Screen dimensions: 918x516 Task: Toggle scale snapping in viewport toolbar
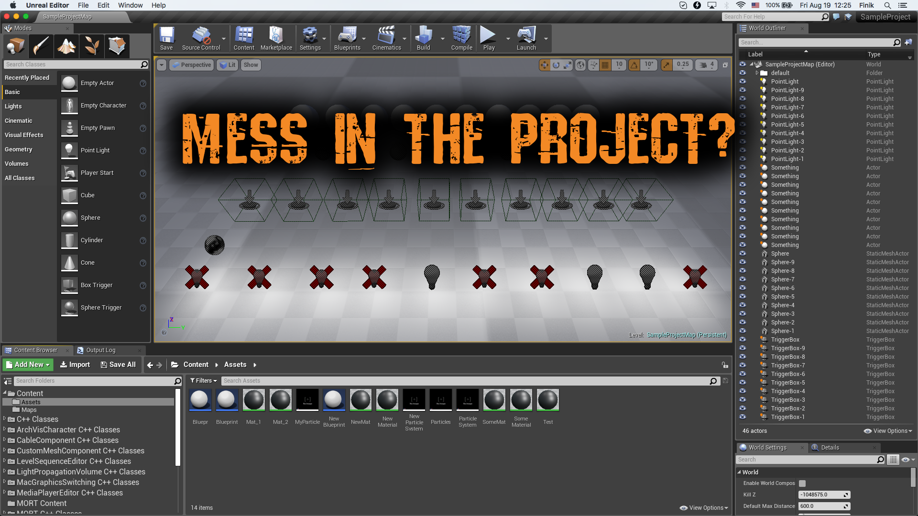(x=667, y=65)
